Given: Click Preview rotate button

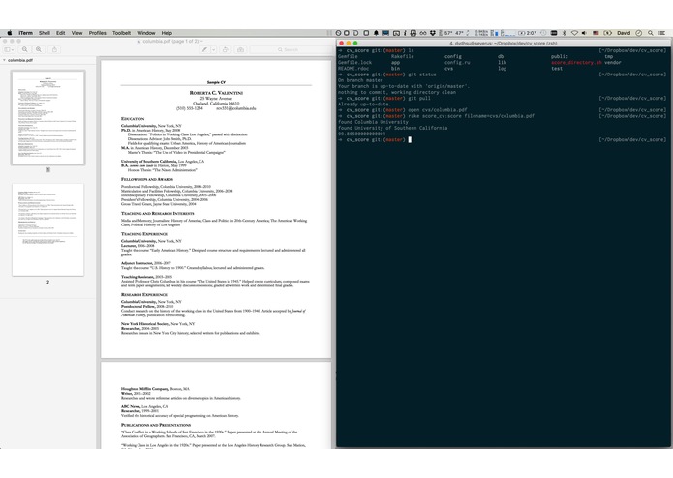Looking at the screenshot, I should click(x=225, y=49).
